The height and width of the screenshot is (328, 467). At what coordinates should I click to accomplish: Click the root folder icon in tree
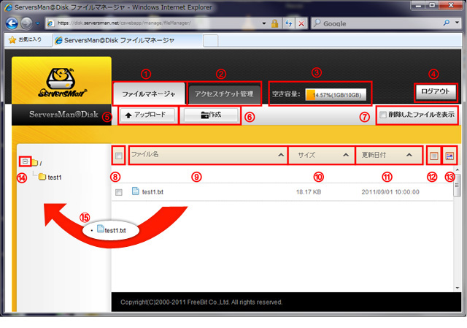(34, 162)
